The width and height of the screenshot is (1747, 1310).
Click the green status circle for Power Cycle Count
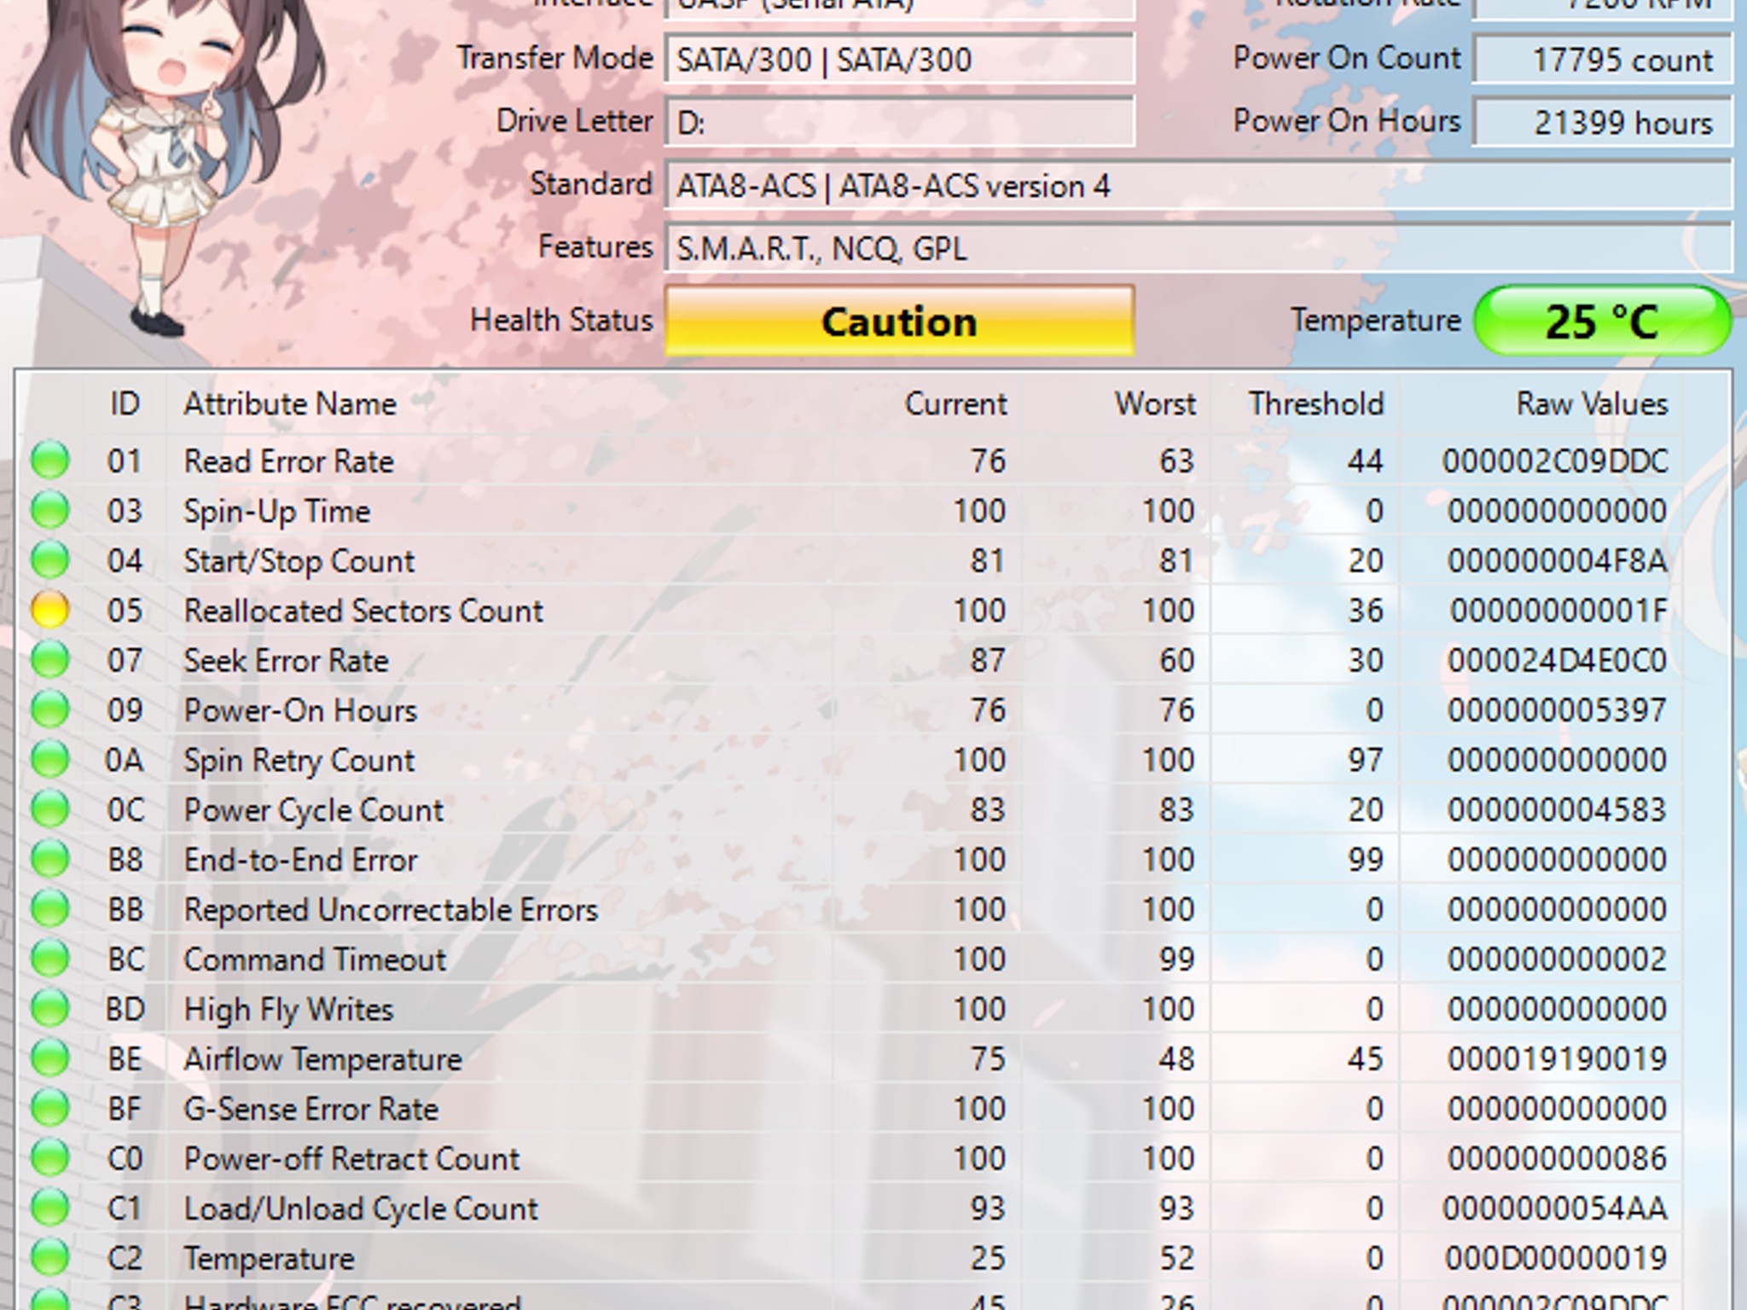(50, 809)
